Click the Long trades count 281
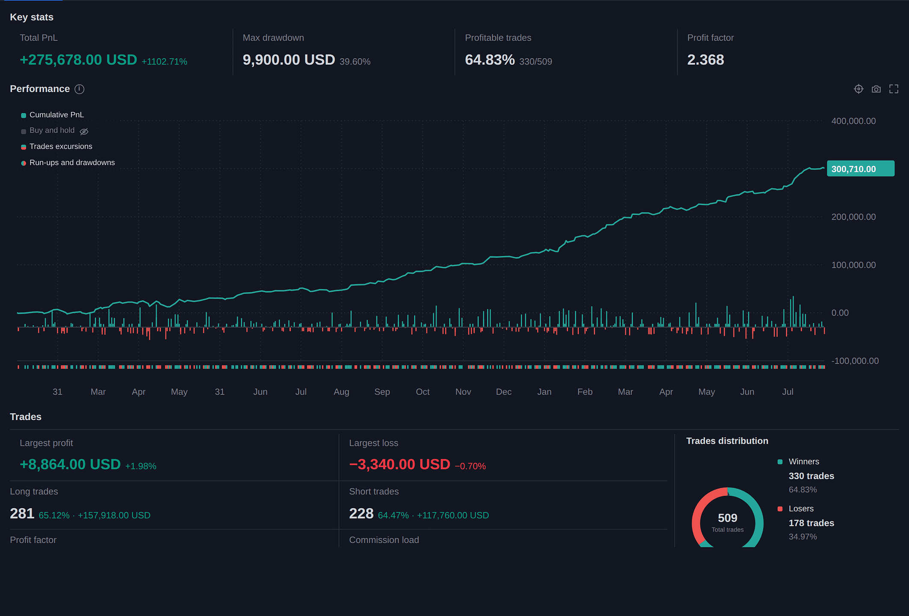The height and width of the screenshot is (616, 909). pyautogui.click(x=22, y=513)
